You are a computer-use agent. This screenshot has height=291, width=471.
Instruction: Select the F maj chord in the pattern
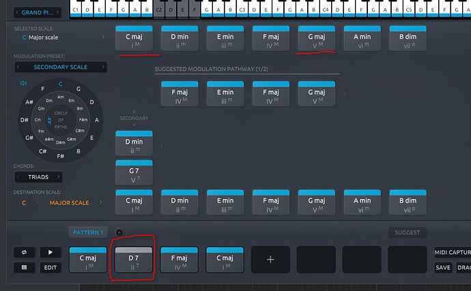180,260
